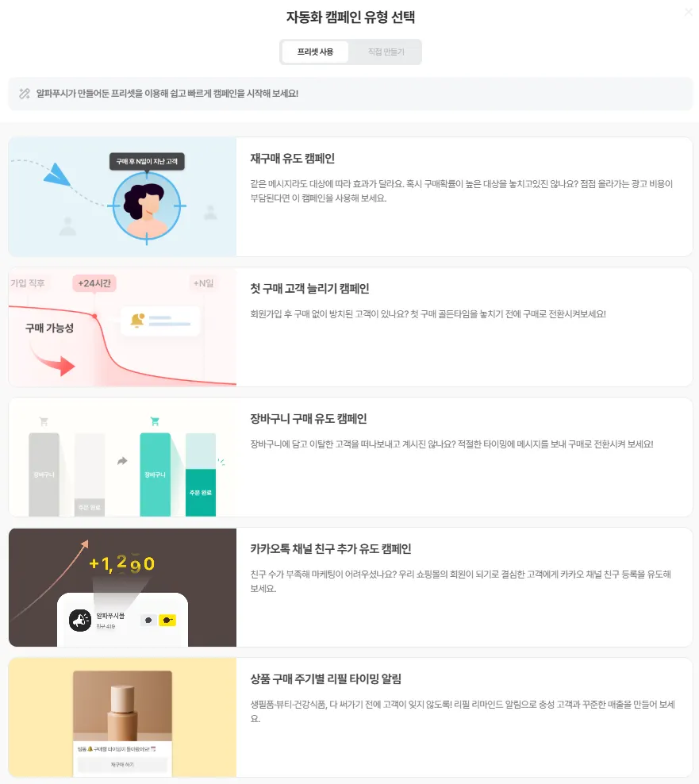The height and width of the screenshot is (784, 699).
Task: Click the gray shopping cart icon
Action: (x=44, y=421)
